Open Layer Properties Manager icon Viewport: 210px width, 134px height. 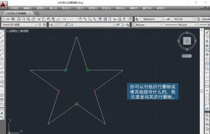(51, 25)
